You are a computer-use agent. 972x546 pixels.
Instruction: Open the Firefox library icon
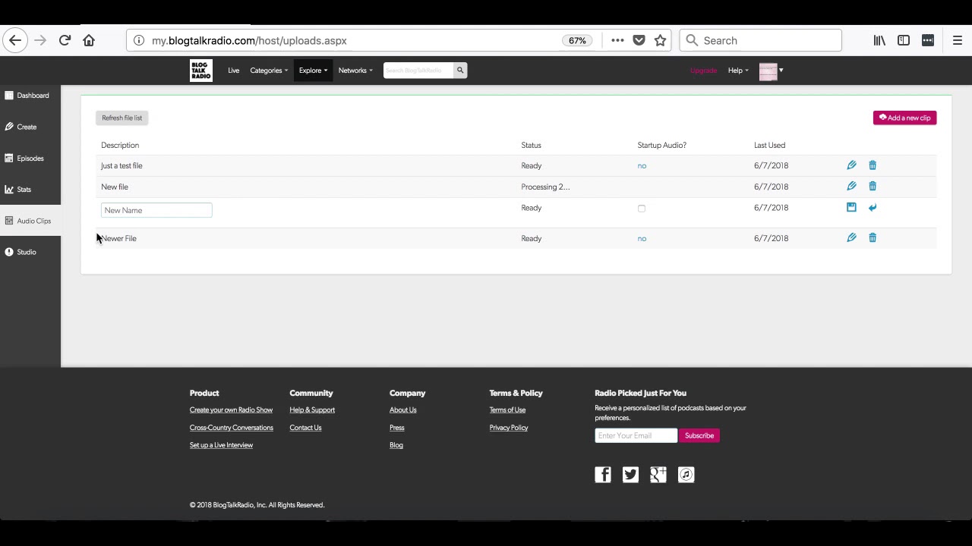click(x=879, y=40)
